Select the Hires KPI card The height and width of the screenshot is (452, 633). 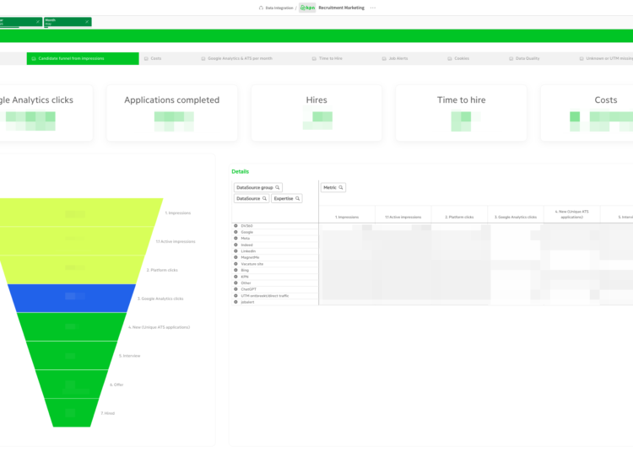316,113
